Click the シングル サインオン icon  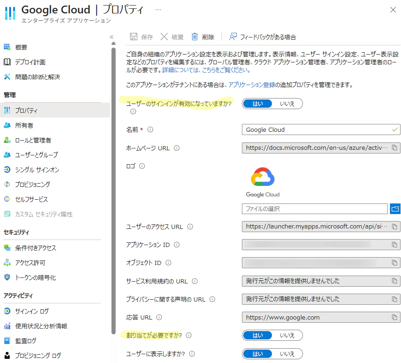pyautogui.click(x=7, y=170)
